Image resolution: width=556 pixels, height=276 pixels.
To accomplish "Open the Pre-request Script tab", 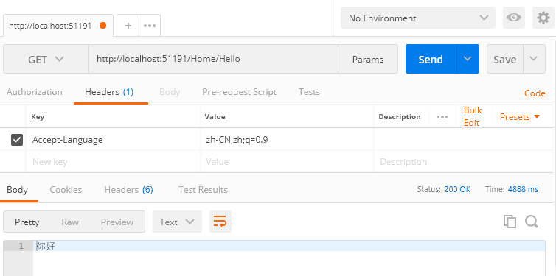I will pos(239,92).
